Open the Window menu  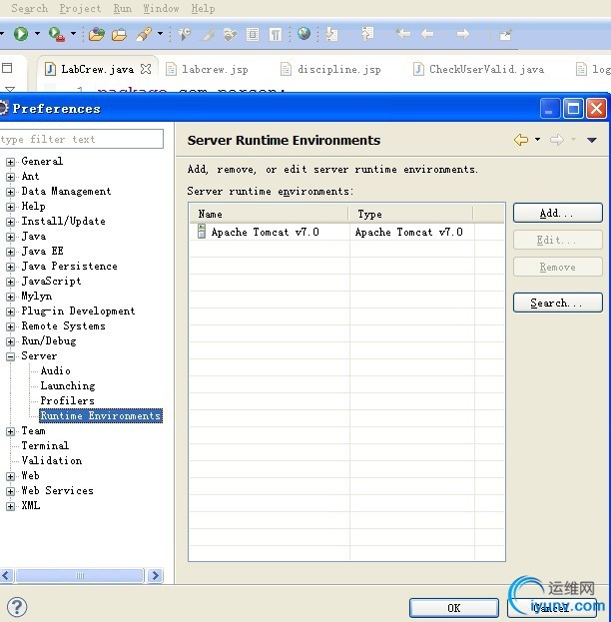coord(161,8)
